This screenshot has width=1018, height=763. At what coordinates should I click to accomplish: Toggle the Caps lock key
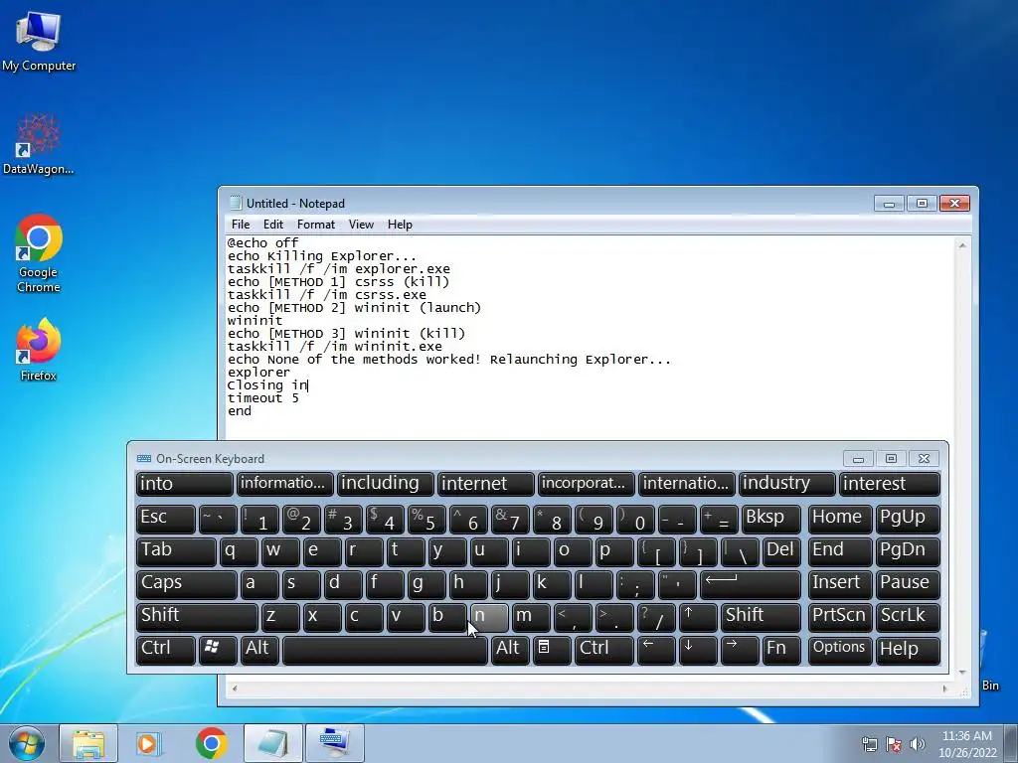click(x=186, y=584)
